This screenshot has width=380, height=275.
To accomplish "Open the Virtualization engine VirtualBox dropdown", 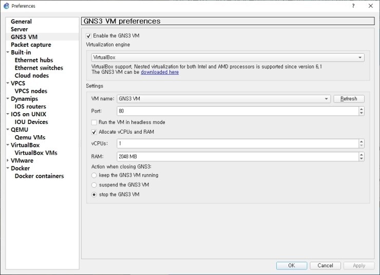I will (227, 57).
